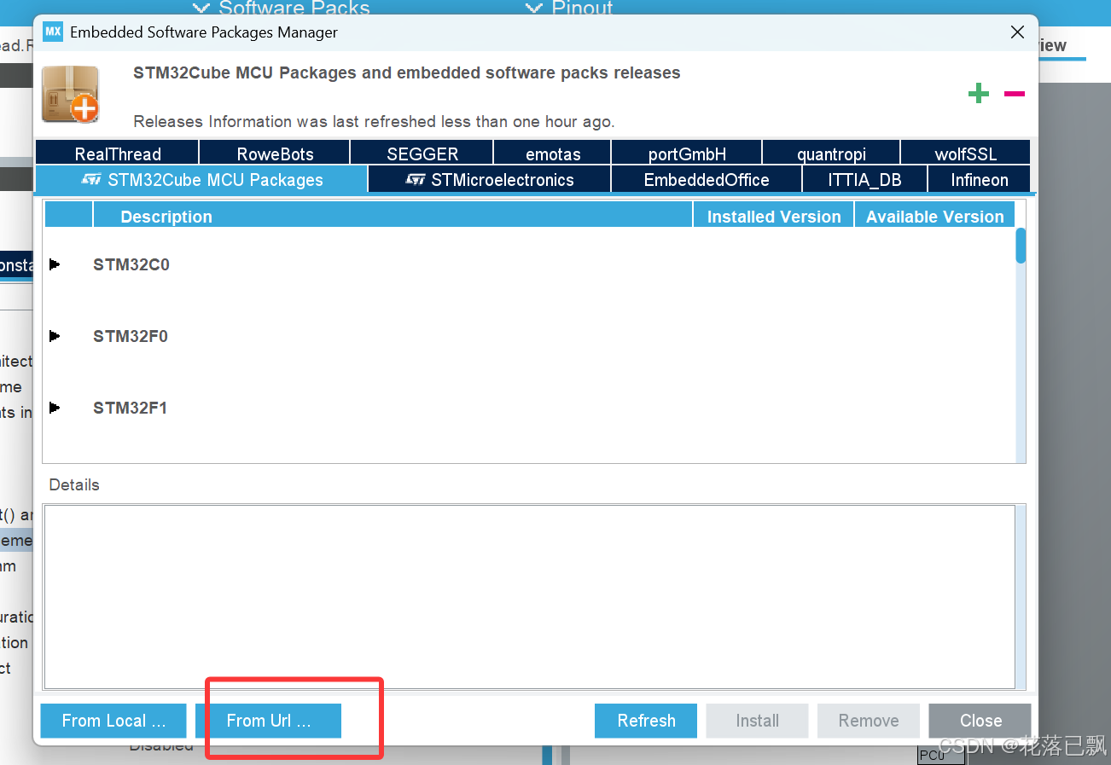Click the Close button

[980, 721]
